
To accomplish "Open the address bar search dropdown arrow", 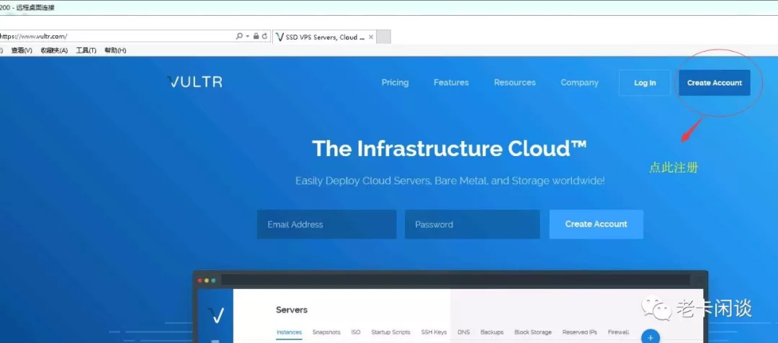I will pos(247,36).
